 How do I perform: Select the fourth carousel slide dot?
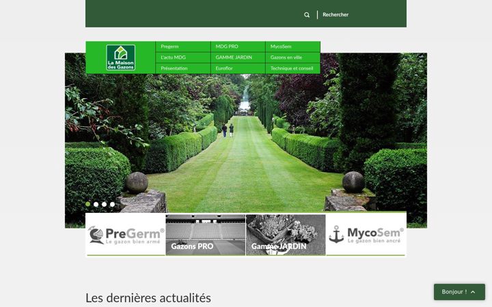pyautogui.click(x=112, y=204)
